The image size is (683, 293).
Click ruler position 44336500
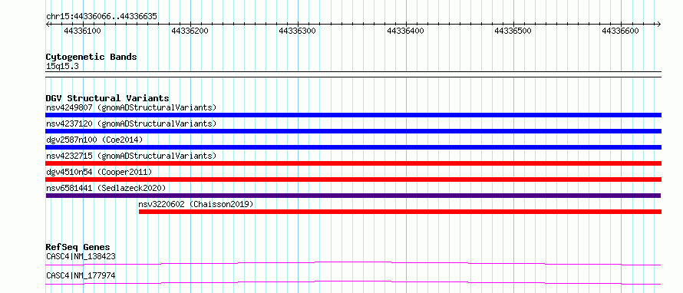click(x=513, y=31)
